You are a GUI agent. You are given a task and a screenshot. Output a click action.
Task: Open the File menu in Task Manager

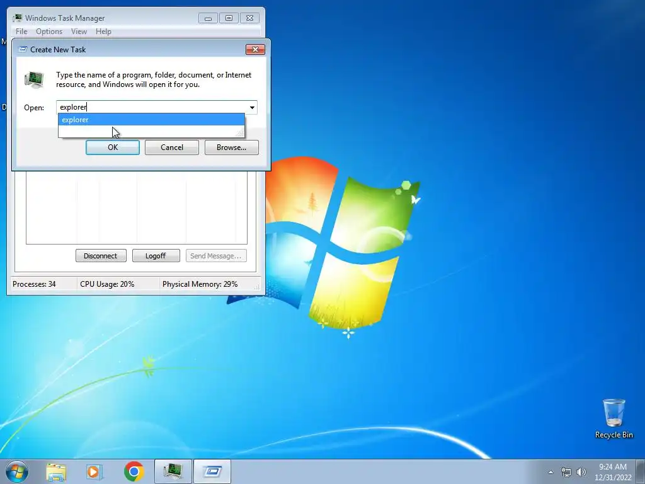pos(21,32)
